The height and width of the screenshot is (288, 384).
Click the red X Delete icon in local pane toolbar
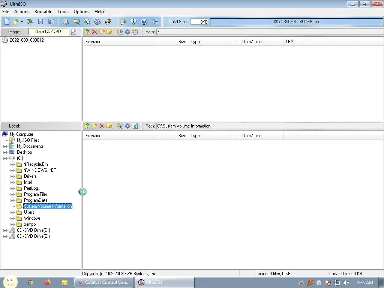pos(102,126)
